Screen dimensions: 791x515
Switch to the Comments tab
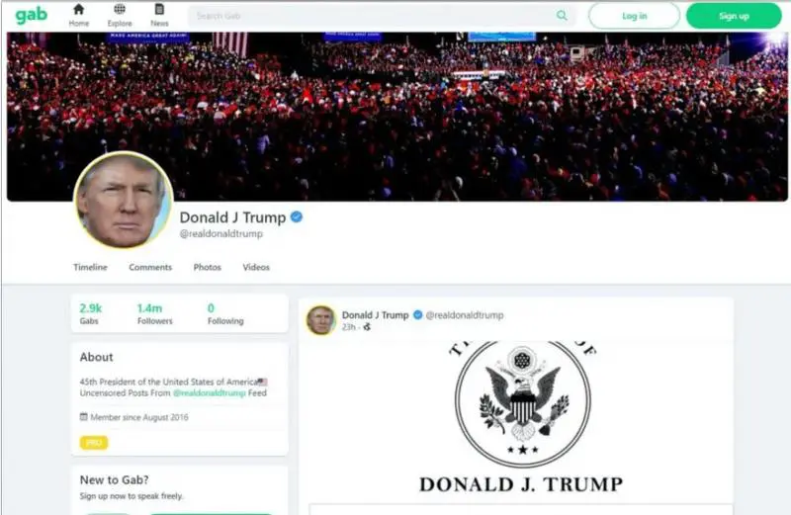(x=150, y=267)
